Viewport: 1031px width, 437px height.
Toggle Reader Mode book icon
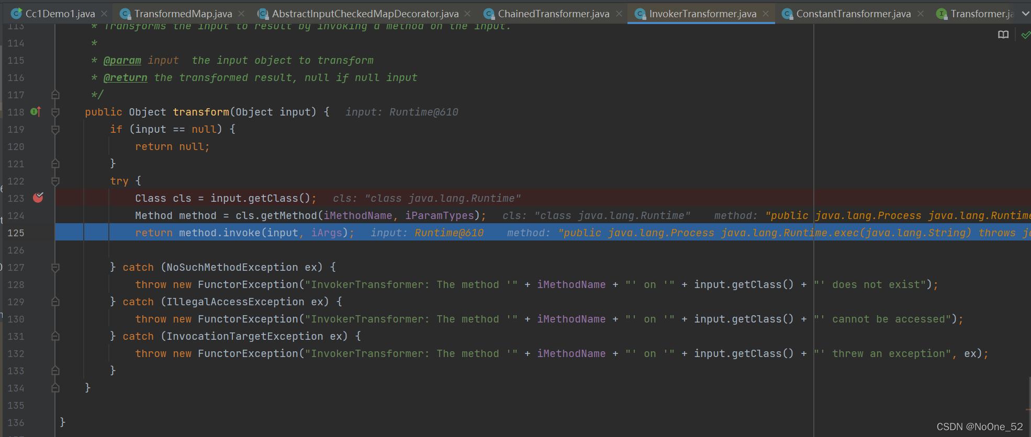coord(1003,35)
